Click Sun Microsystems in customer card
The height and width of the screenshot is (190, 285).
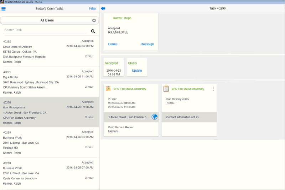(177, 99)
